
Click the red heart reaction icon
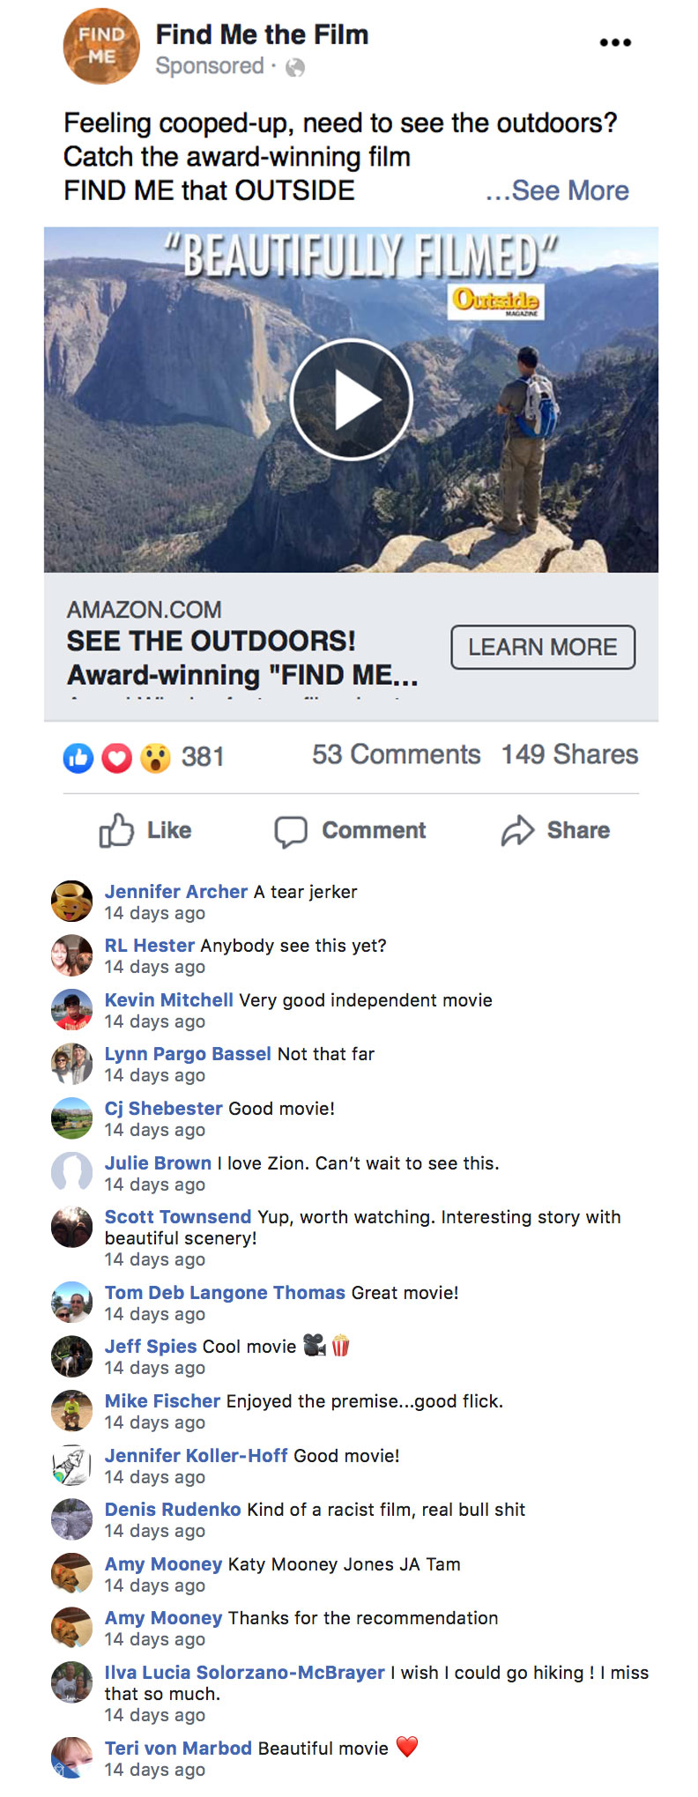point(117,757)
